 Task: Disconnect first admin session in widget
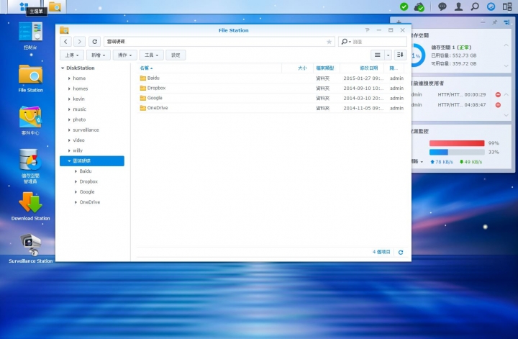(498, 95)
